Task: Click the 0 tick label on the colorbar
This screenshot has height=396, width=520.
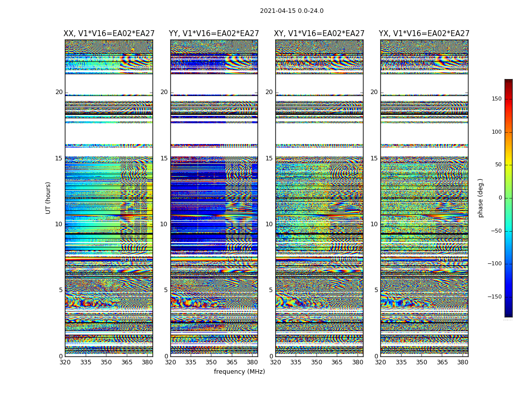Action: (x=500, y=198)
